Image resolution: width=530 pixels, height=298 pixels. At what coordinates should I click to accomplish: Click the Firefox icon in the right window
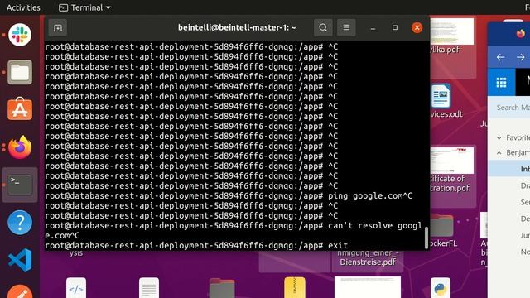(x=521, y=33)
